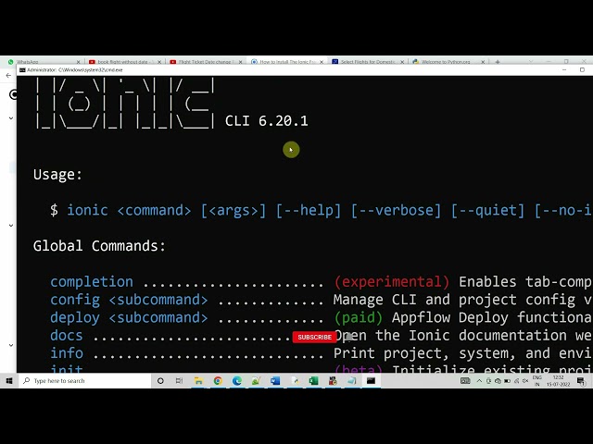Click the completion command name
The height and width of the screenshot is (444, 593).
(92, 281)
